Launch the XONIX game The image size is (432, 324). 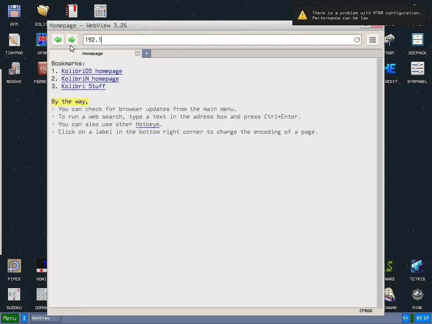click(41, 270)
